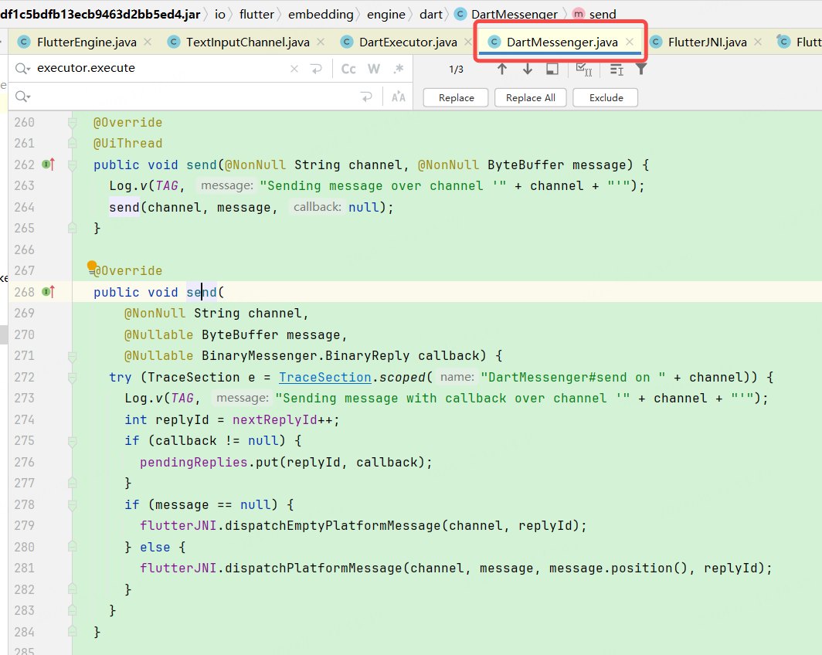Clear the executor.execute search field

pos(293,68)
